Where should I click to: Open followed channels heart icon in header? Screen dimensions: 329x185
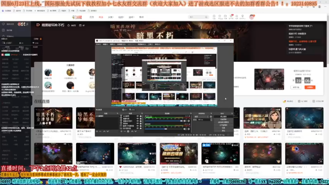(220, 17)
